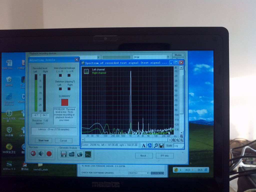The height and width of the screenshot is (192, 256).
Task: Click the Right recorded level meter
Action: [x=44, y=93]
